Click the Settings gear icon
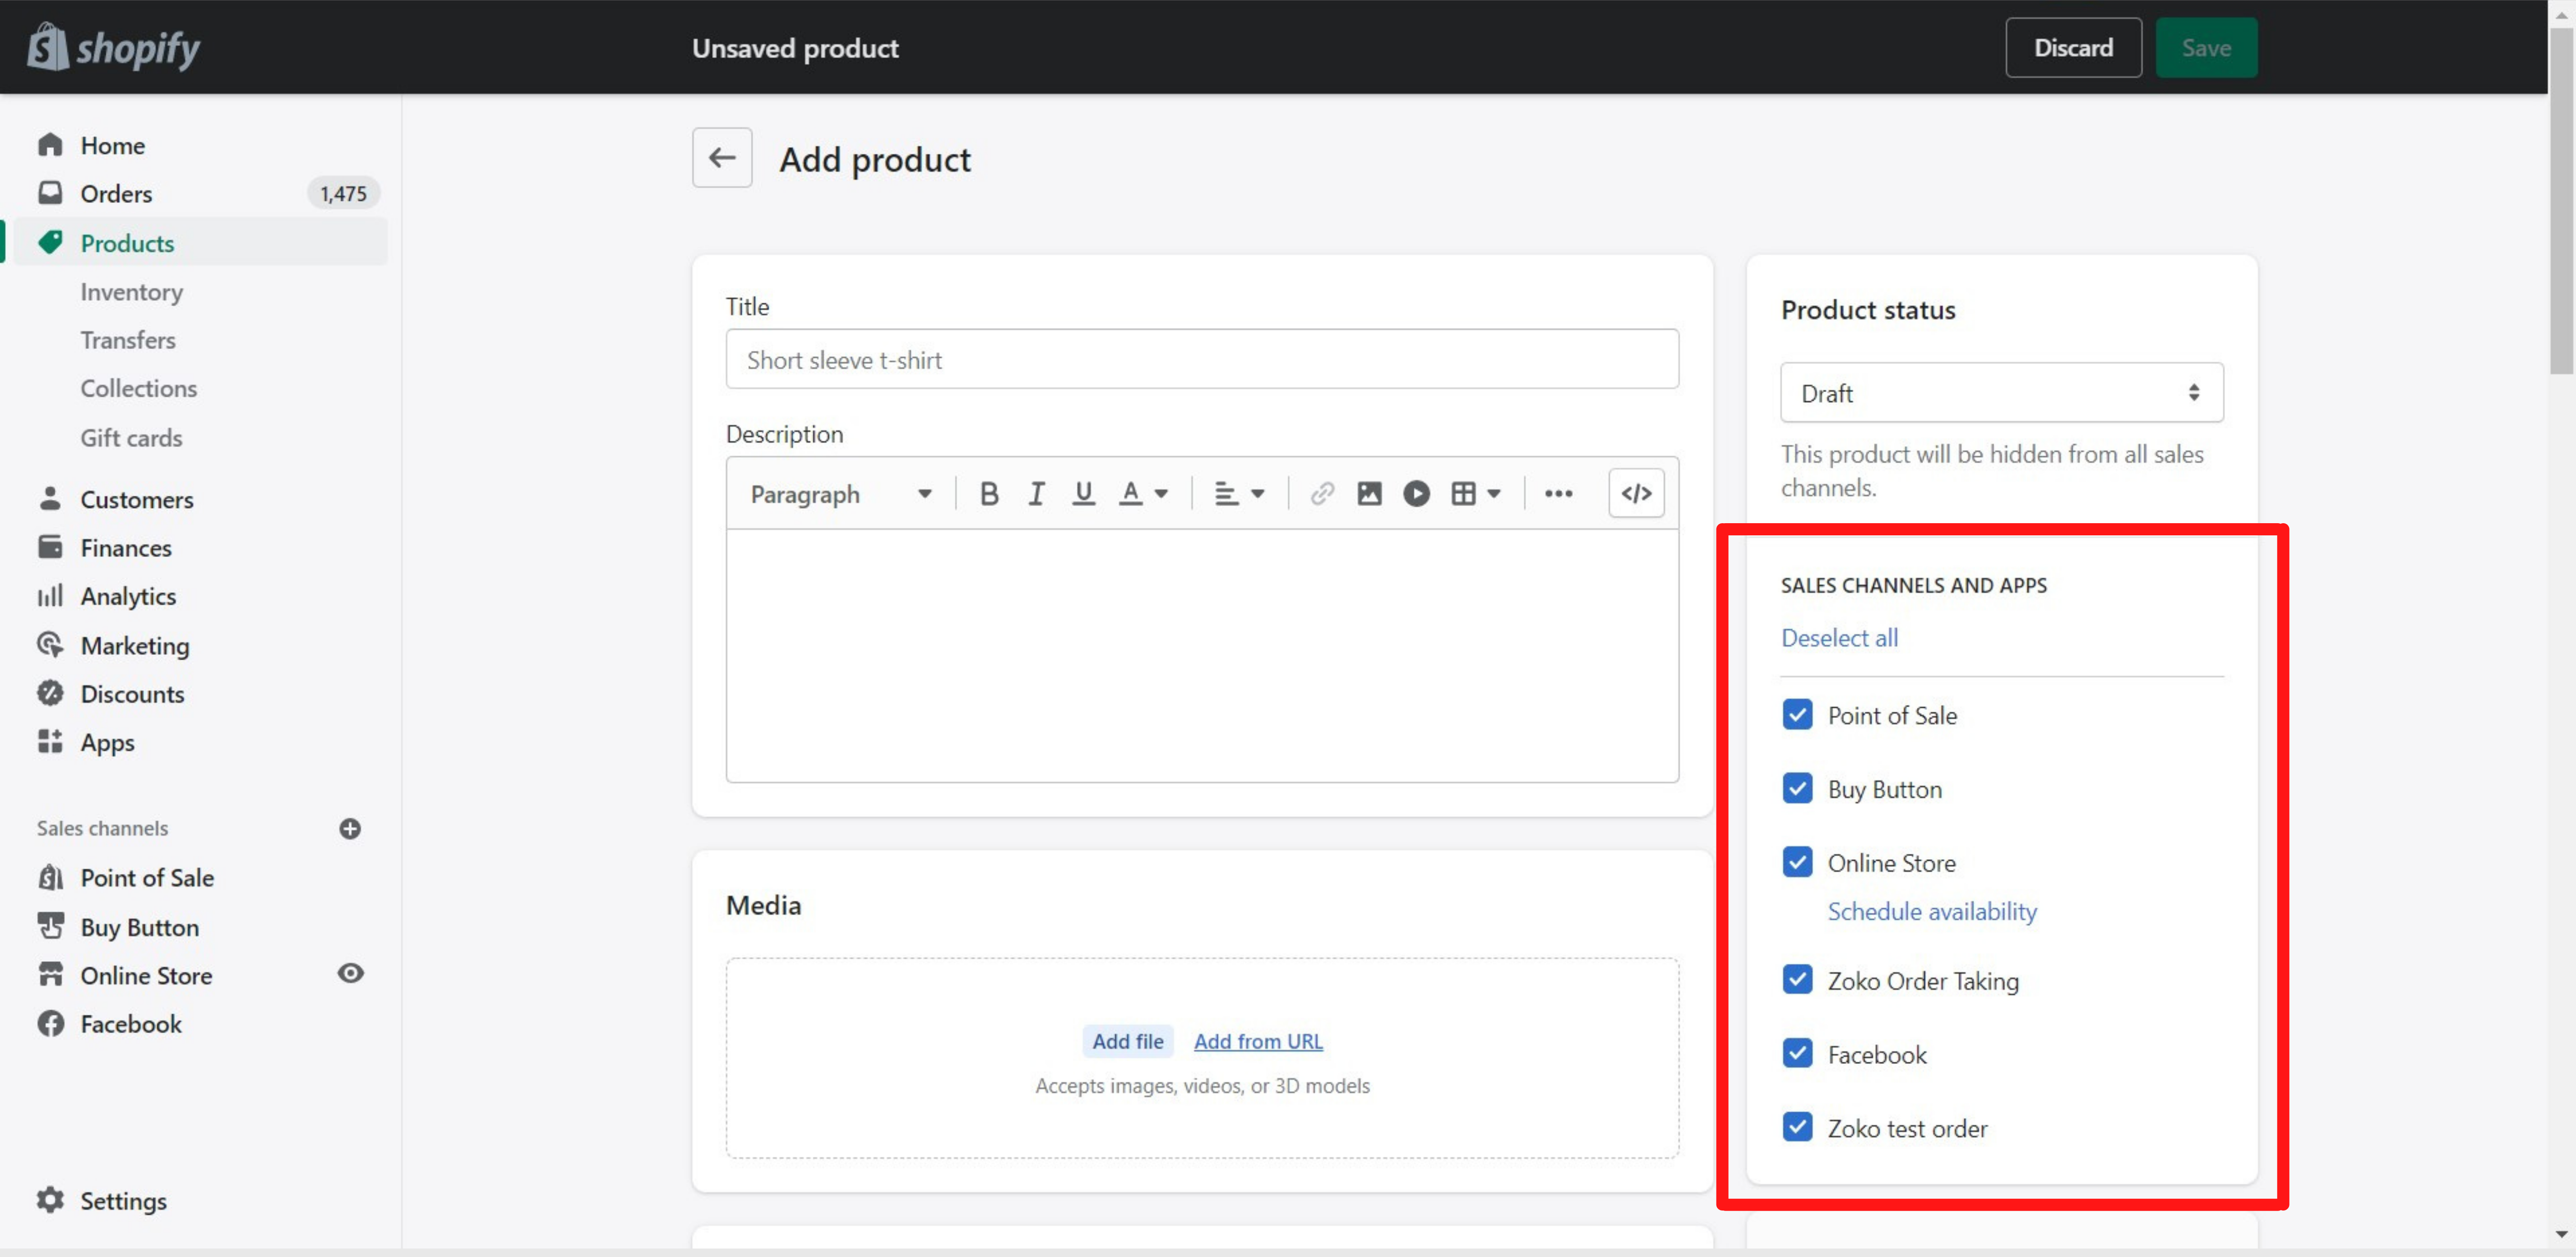This screenshot has width=2576, height=1257. pyautogui.click(x=50, y=1200)
